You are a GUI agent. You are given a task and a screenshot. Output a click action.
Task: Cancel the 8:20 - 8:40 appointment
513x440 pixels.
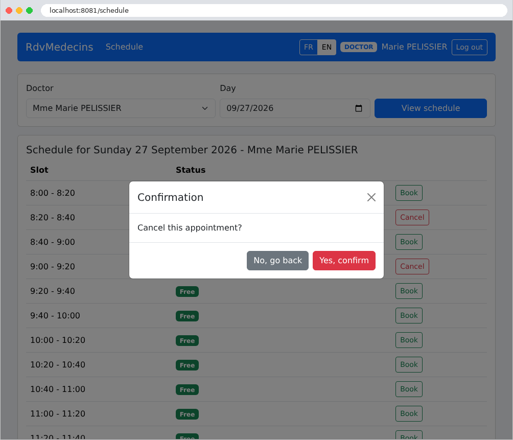click(412, 218)
